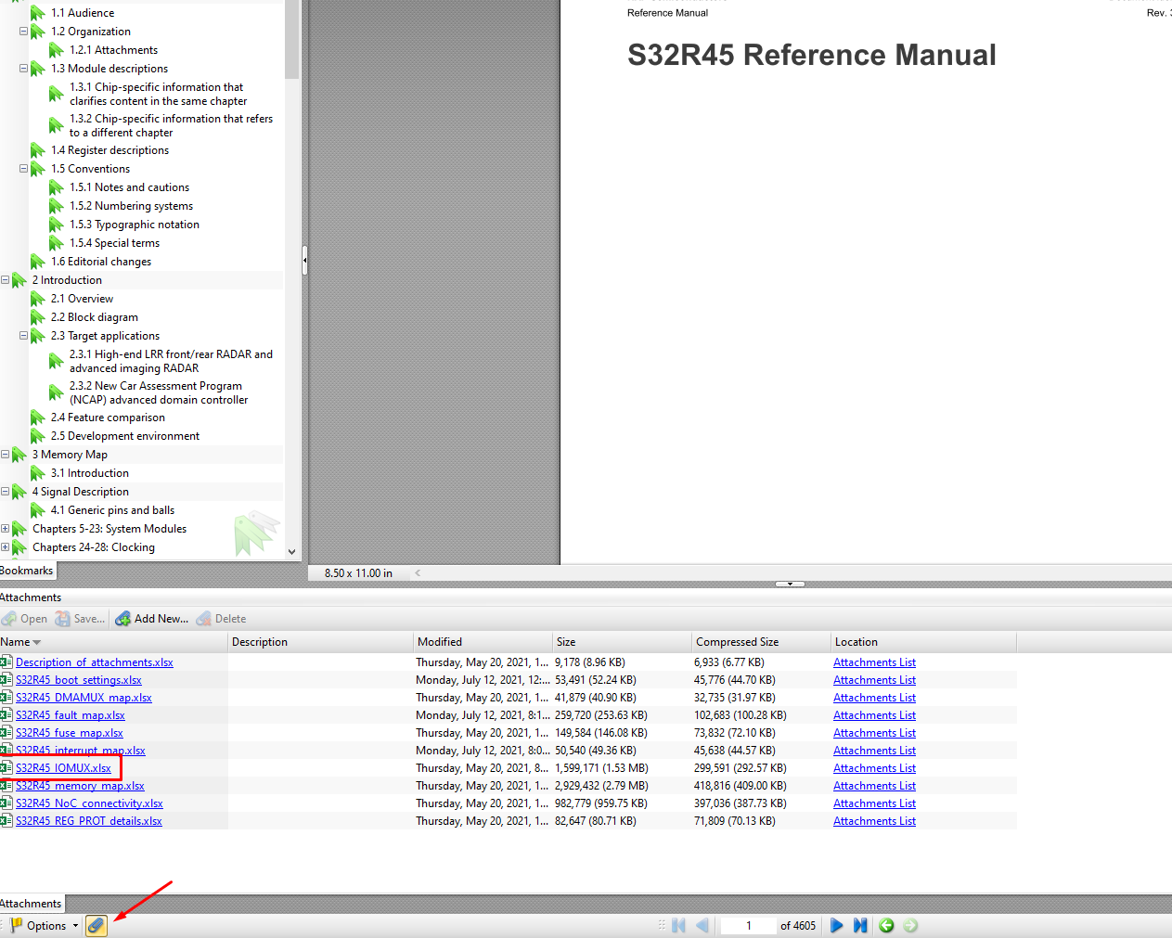Click the first page navigation icon

[x=678, y=925]
